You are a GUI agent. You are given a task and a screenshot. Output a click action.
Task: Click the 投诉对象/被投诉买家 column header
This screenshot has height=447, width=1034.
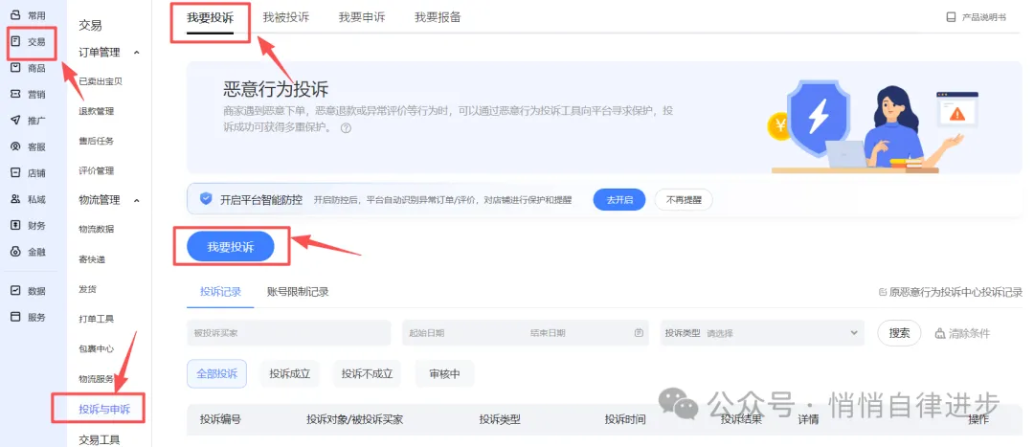355,419
